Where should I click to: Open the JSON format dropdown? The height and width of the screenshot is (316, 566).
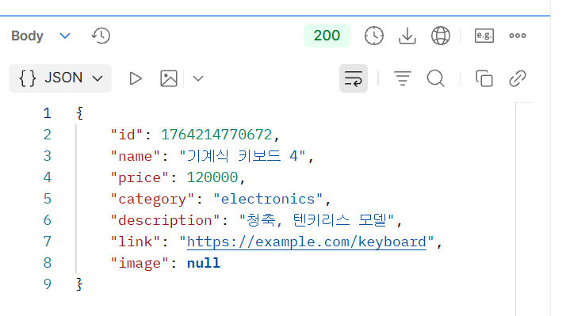tap(60, 78)
